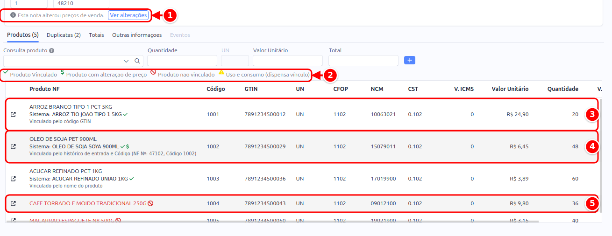Select GTIN column header
612x236 pixels.
point(251,89)
